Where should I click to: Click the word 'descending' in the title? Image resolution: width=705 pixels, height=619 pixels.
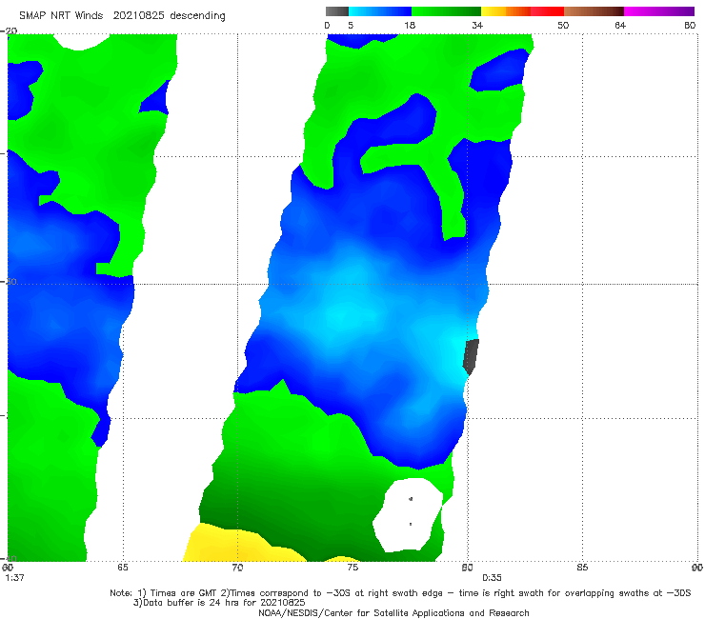pos(197,16)
